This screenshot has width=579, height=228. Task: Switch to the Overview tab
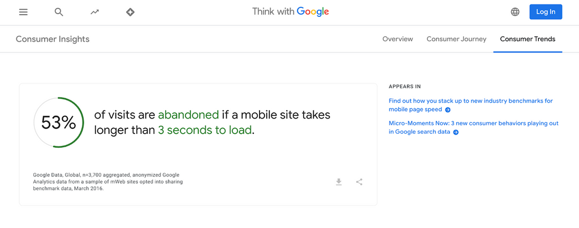pyautogui.click(x=397, y=39)
